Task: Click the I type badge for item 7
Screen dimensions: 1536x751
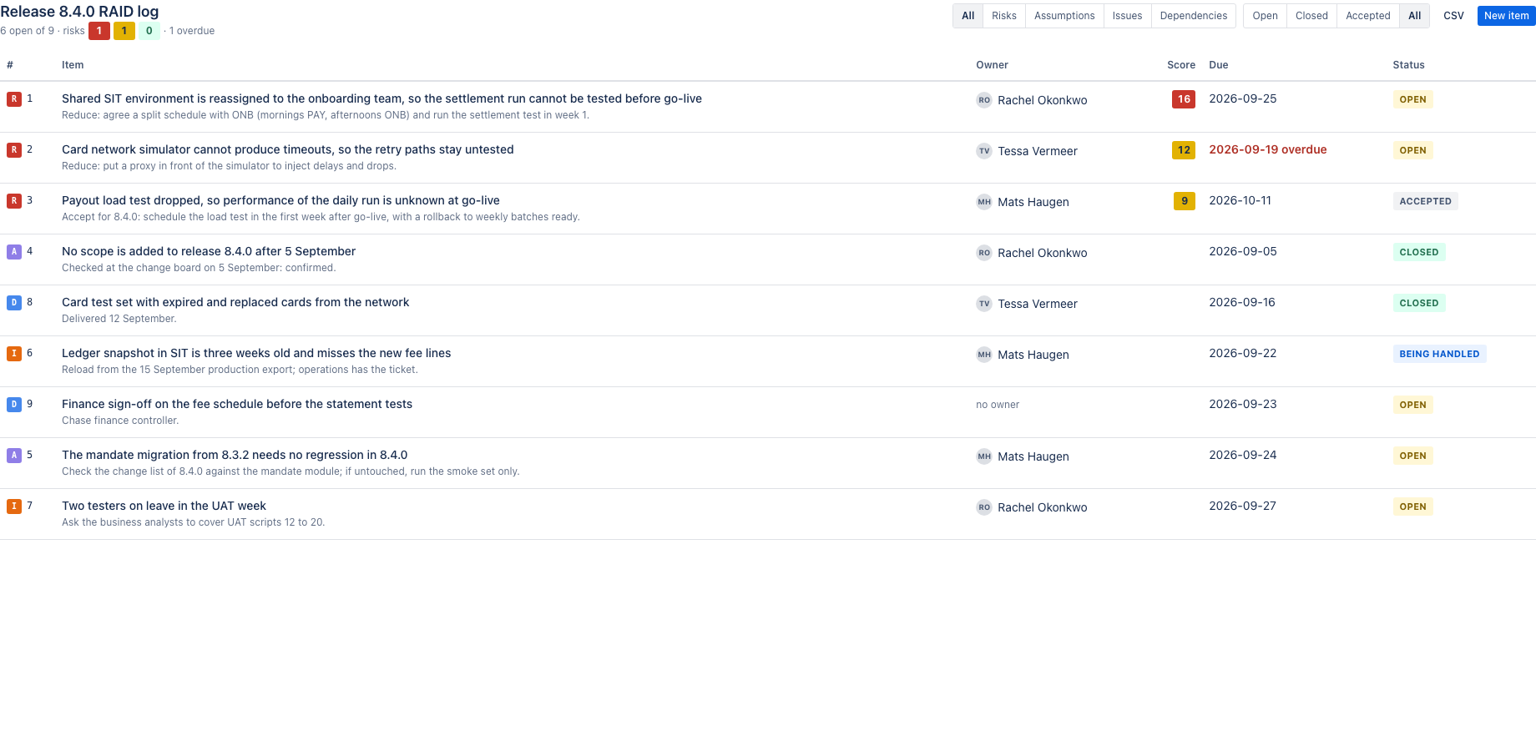Action: [14, 507]
